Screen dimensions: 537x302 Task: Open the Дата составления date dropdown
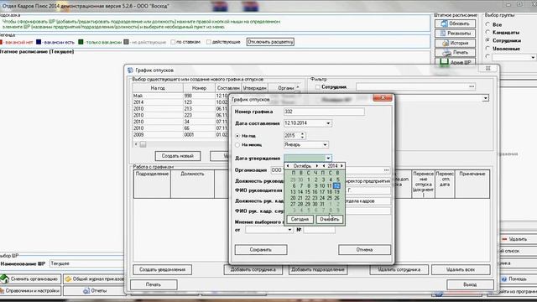coord(328,123)
